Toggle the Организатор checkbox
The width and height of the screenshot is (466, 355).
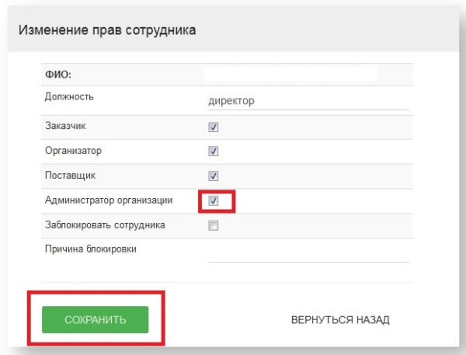tap(214, 151)
